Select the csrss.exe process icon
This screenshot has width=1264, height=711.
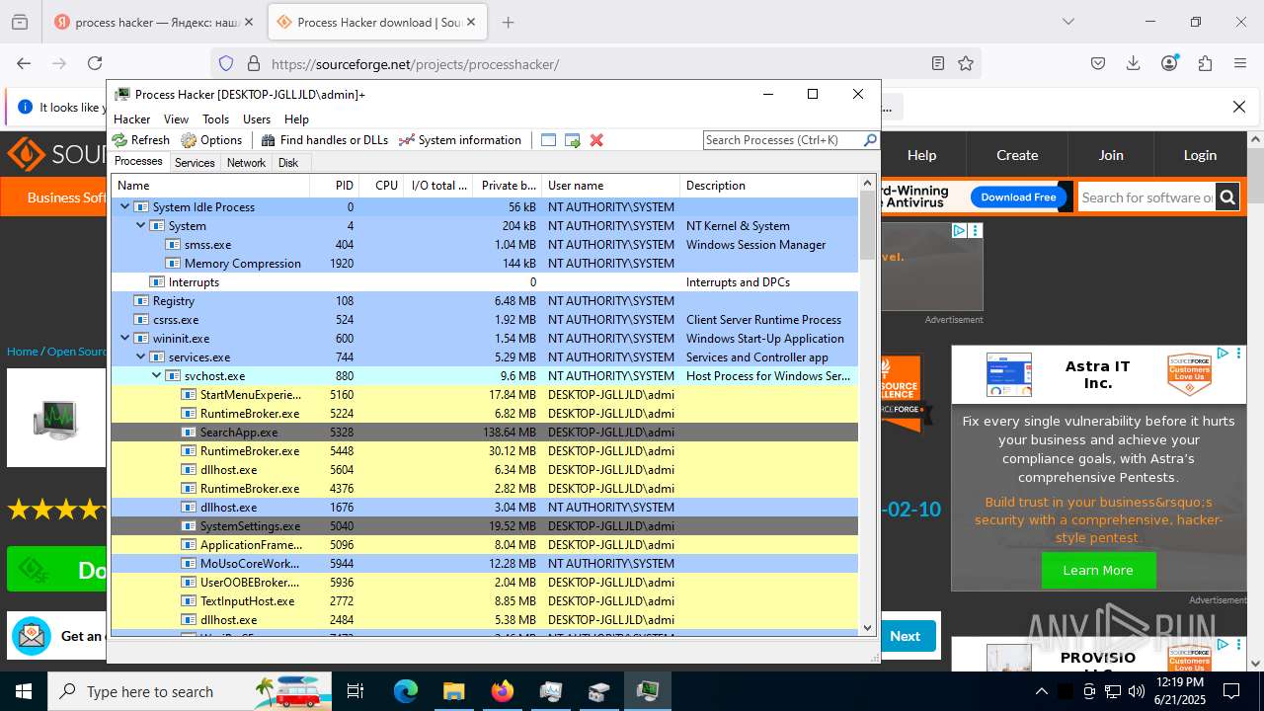pos(141,320)
